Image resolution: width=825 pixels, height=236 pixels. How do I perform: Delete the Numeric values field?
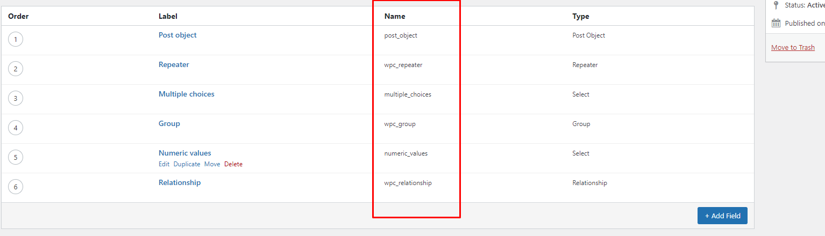pyautogui.click(x=233, y=164)
